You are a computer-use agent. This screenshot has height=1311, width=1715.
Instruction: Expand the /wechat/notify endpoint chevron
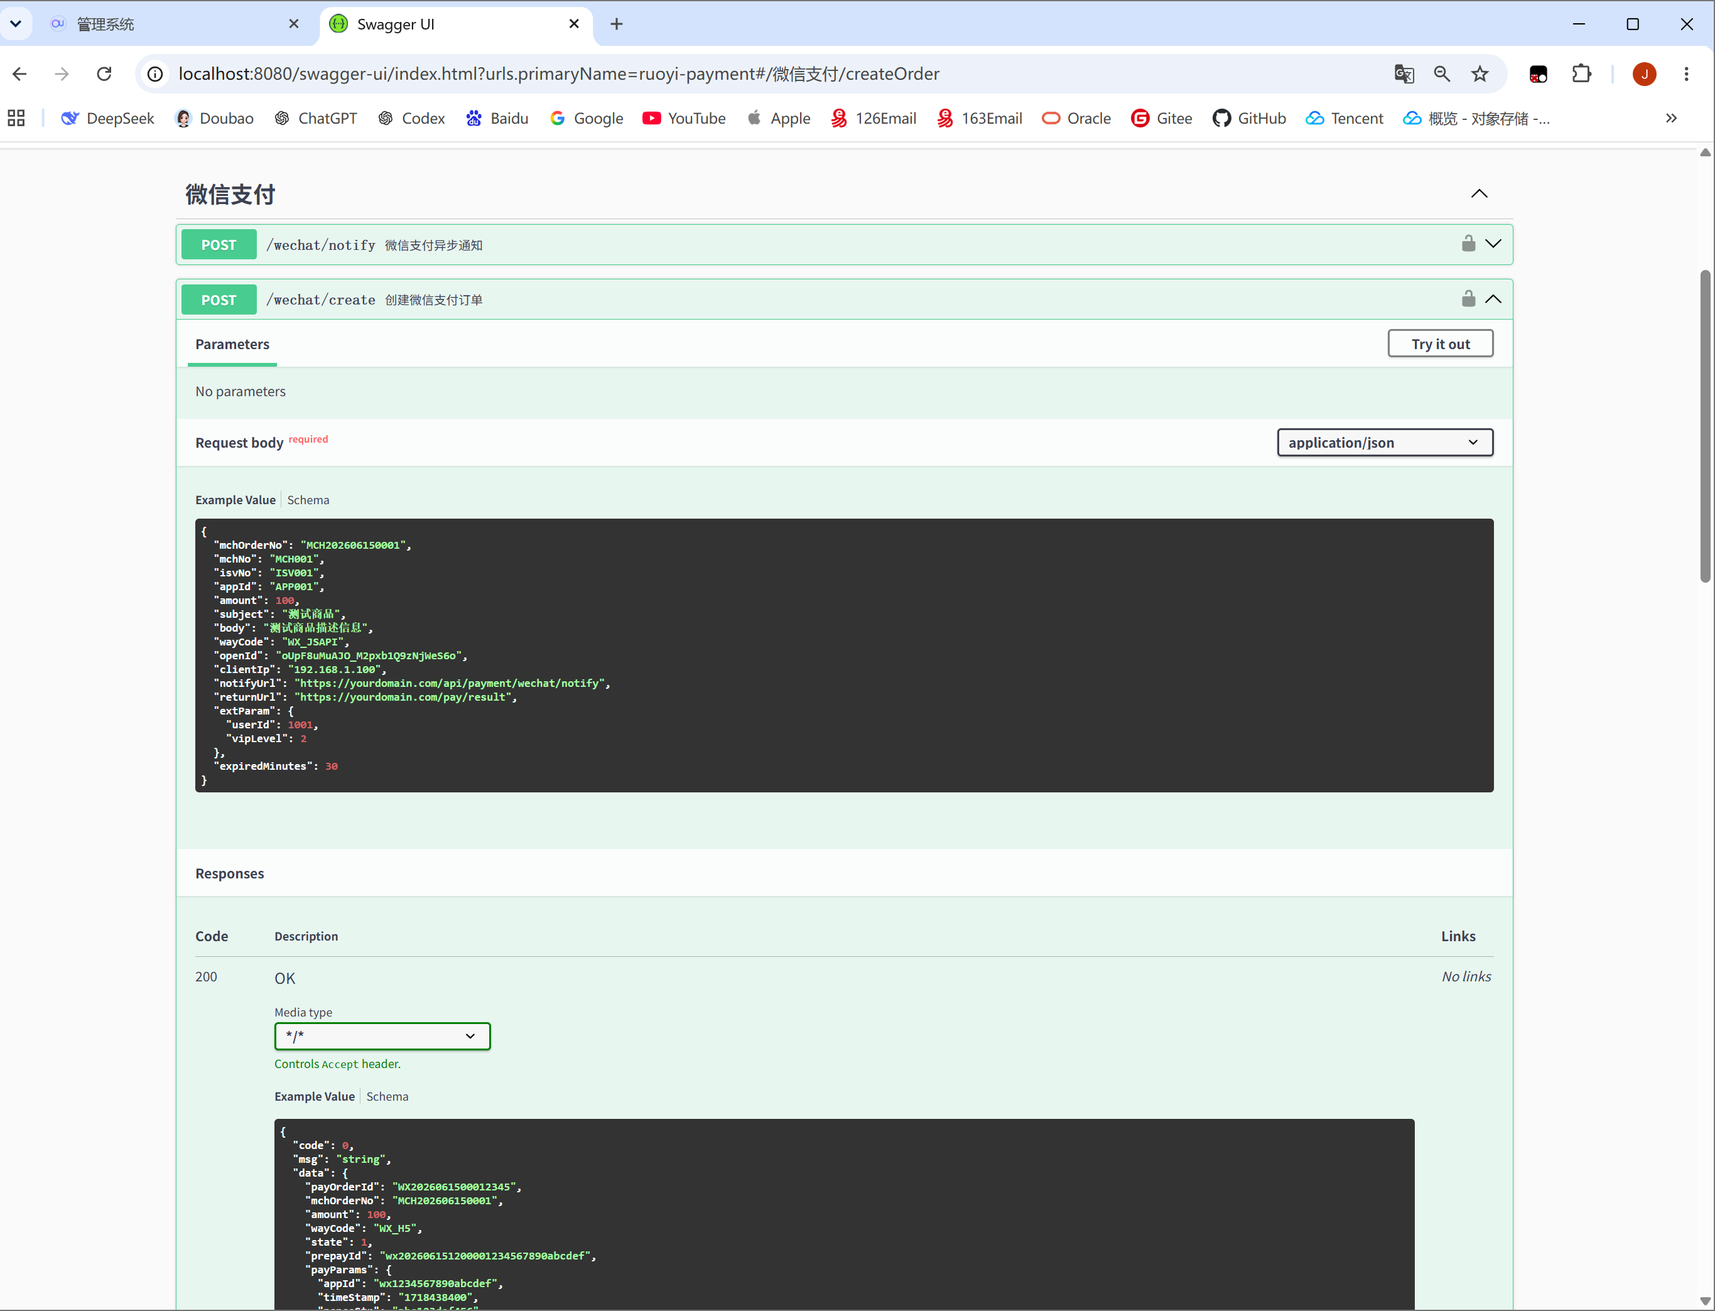[1493, 244]
